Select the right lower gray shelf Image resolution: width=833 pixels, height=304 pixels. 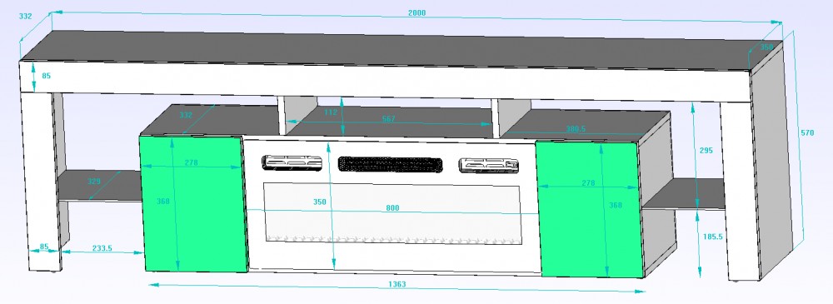(x=684, y=194)
